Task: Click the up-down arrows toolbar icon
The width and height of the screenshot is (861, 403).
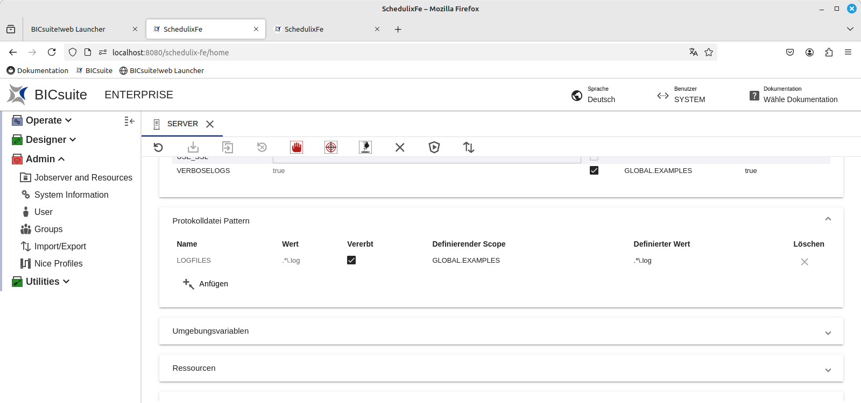Action: (469, 147)
